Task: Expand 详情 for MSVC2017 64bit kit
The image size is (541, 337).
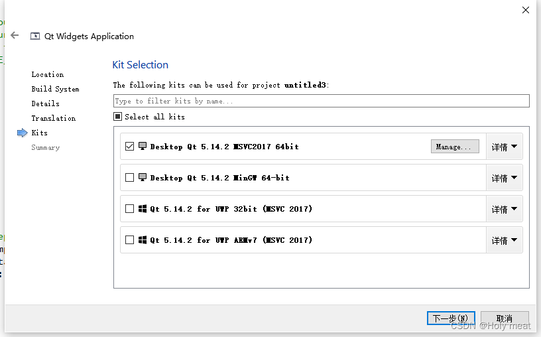Action: pos(504,147)
